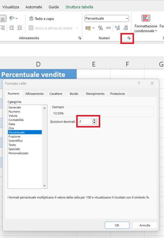164x238 pixels.
Task: Close the Formato celle dialog
Action: coord(152,83)
